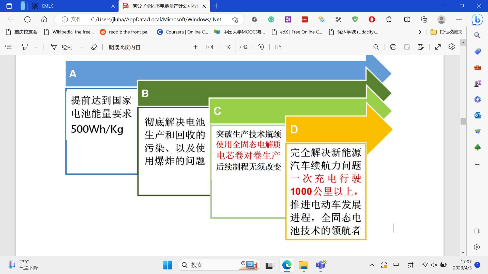This screenshot has width=488, height=274.
Task: Open PDF viewer settings gear
Action: tap(452, 47)
